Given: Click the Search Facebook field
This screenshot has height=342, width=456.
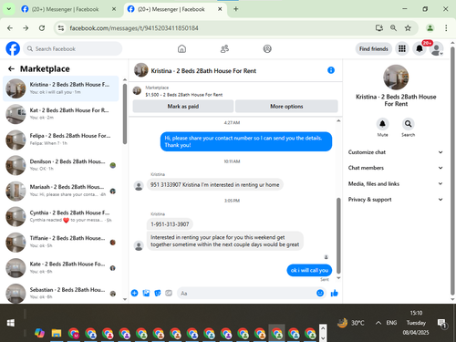Looking at the screenshot, I should (72, 48).
